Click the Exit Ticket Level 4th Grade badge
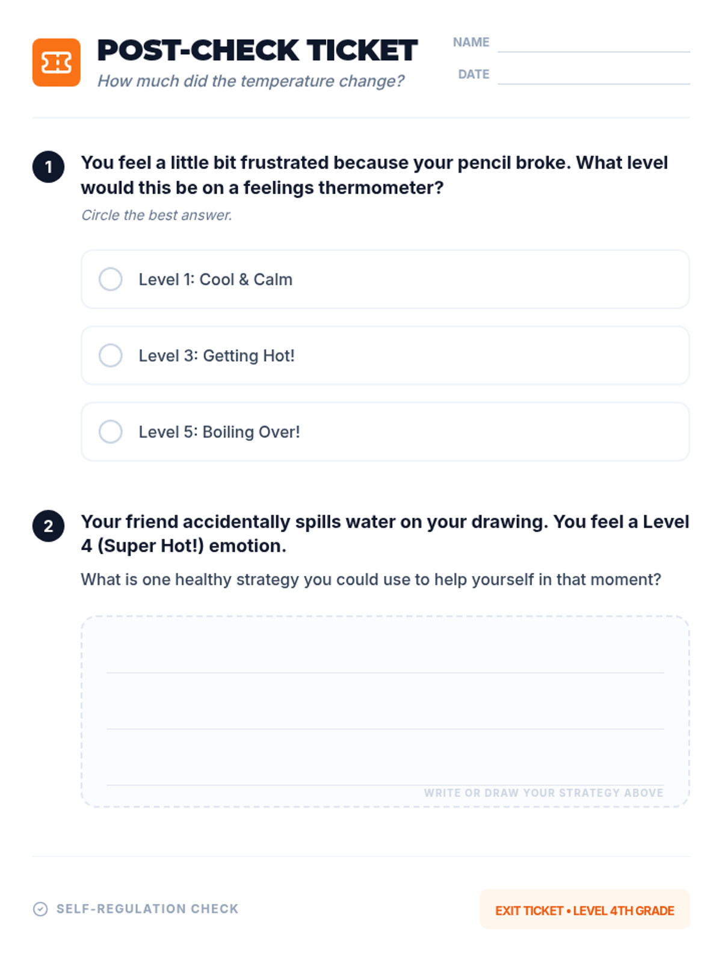Image resolution: width=722 pixels, height=963 pixels. pos(585,909)
